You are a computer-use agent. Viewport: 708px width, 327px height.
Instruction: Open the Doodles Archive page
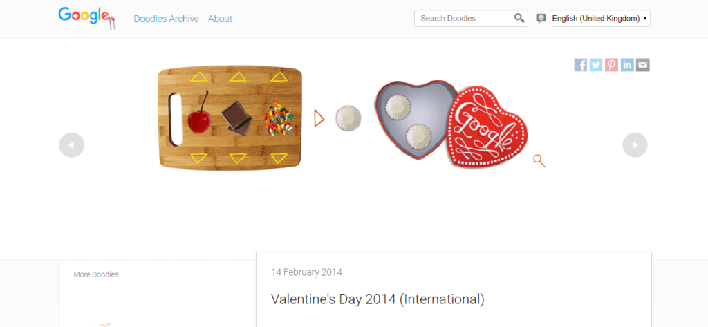click(x=166, y=19)
